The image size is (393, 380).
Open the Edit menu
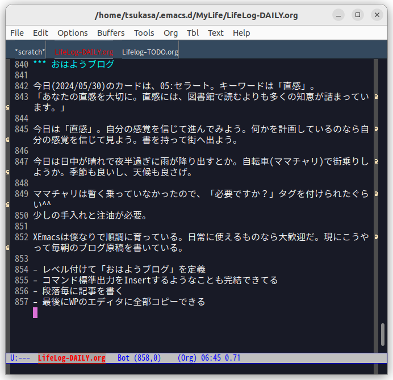point(40,33)
